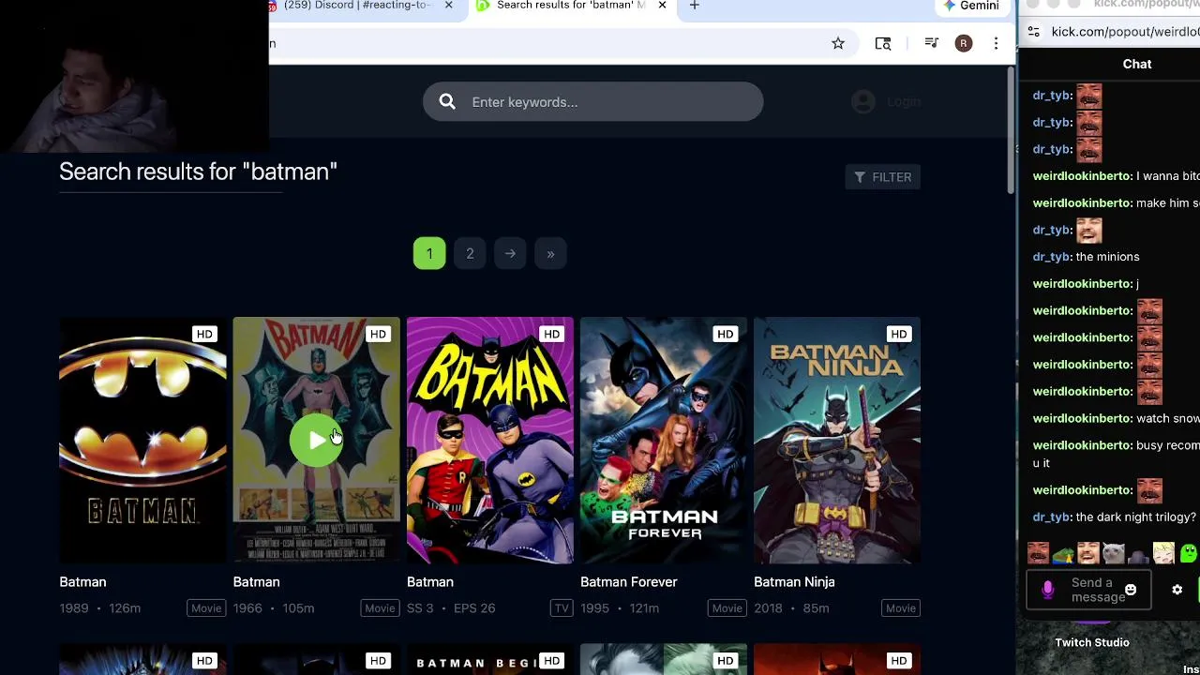Open the Chrome profile avatar
Screen dimensions: 1200x675
click(964, 43)
